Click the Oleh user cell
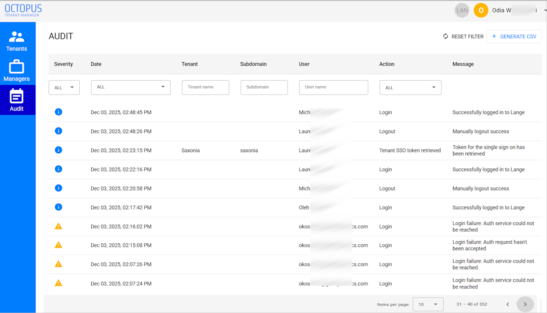Screen dimensions: 547x313 pos(304,208)
